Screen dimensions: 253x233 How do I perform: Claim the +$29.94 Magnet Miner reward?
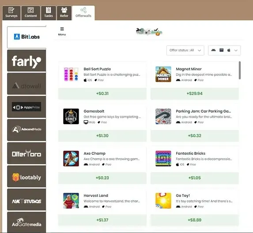(x=195, y=94)
